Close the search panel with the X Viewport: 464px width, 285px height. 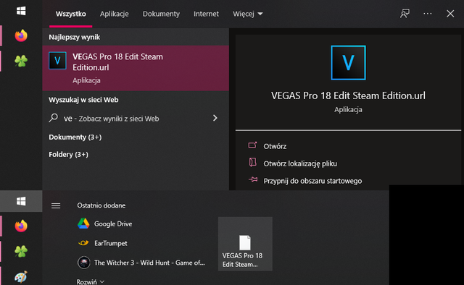pos(450,14)
